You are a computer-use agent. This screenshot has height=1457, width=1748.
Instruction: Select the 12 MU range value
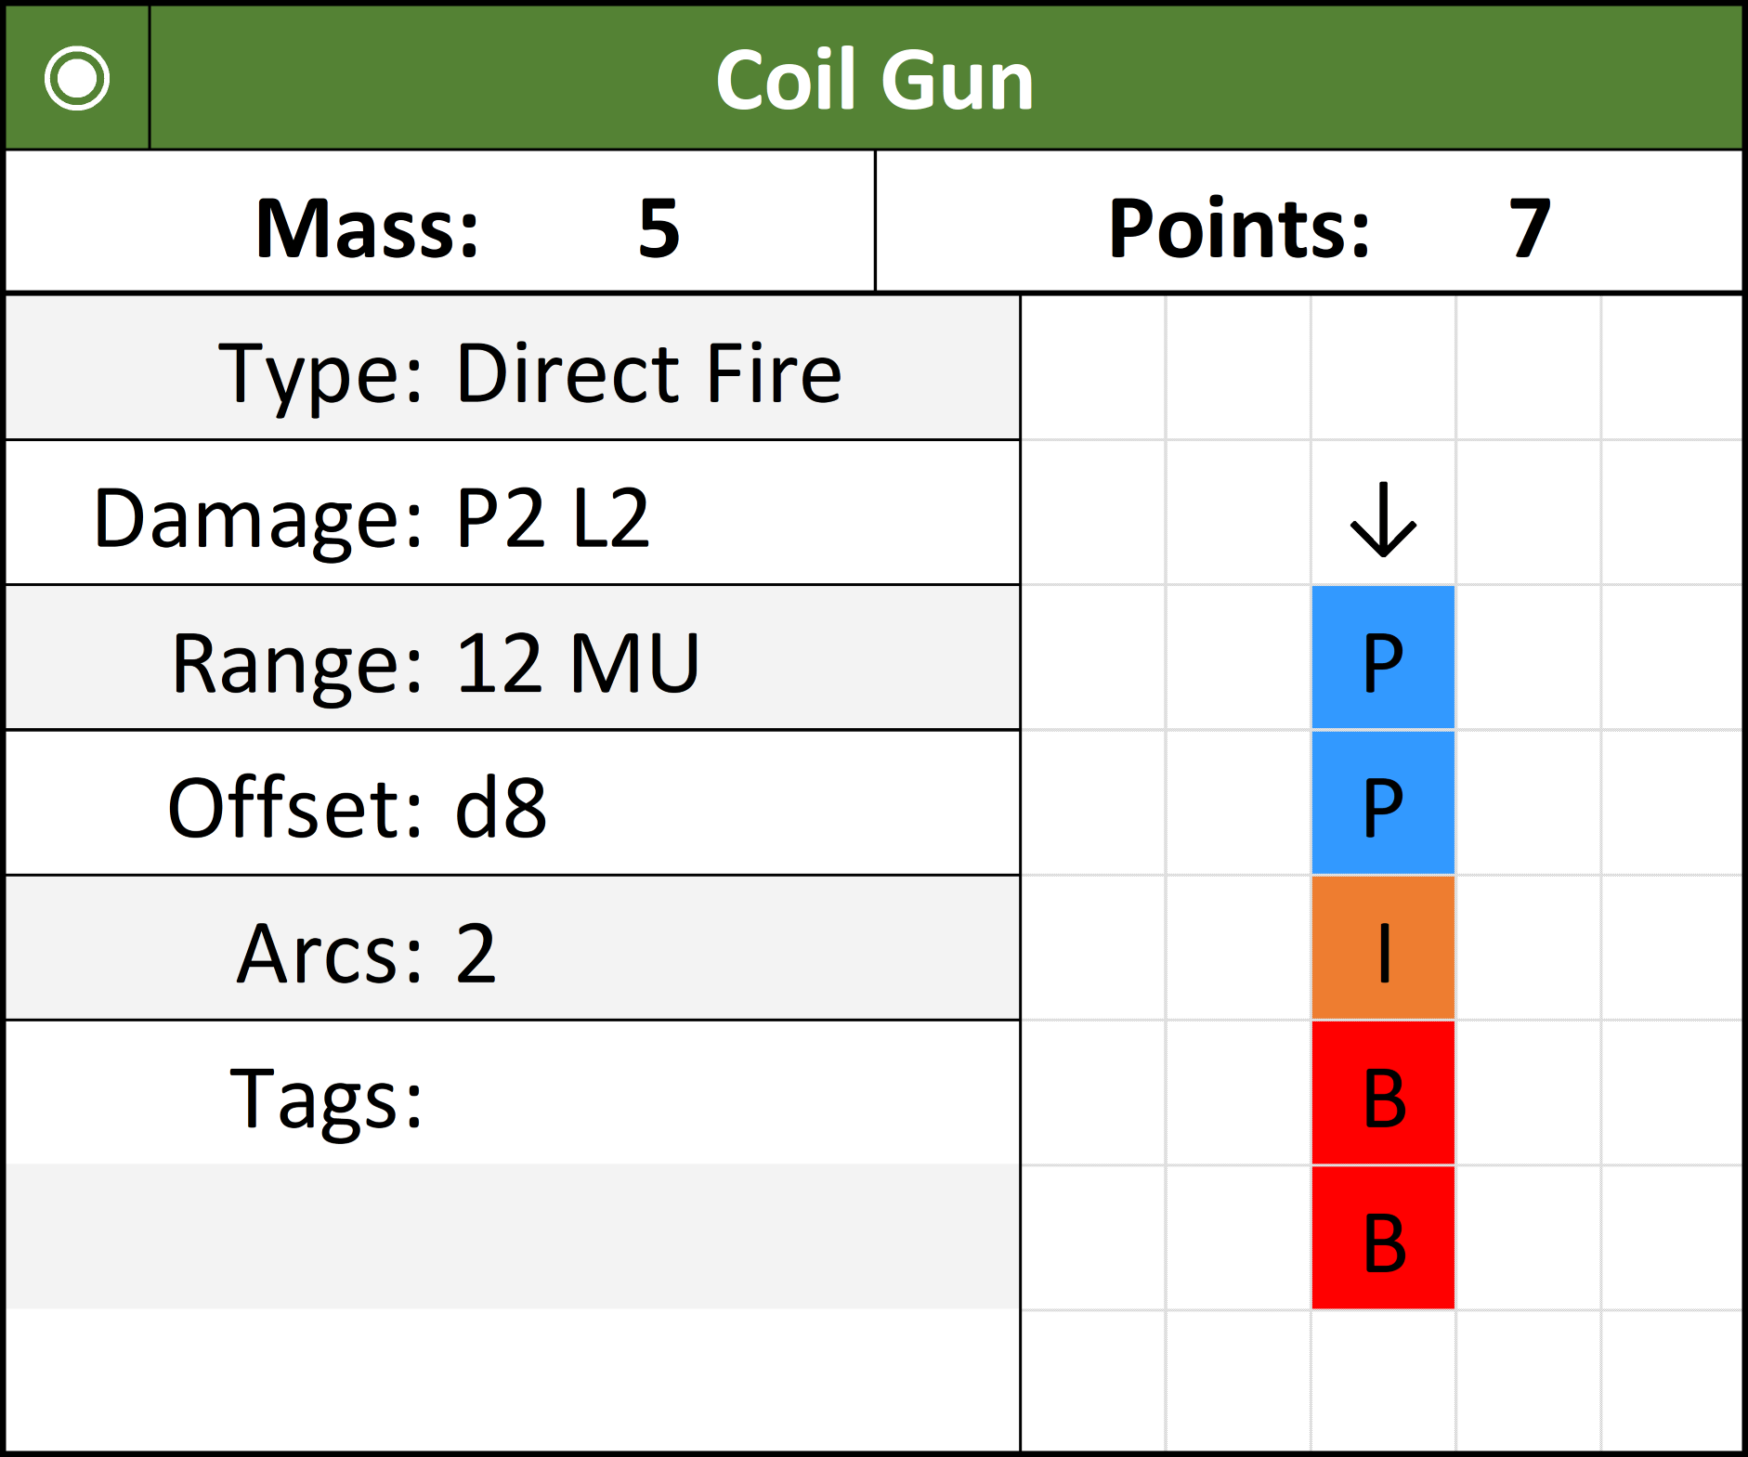[x=577, y=663]
